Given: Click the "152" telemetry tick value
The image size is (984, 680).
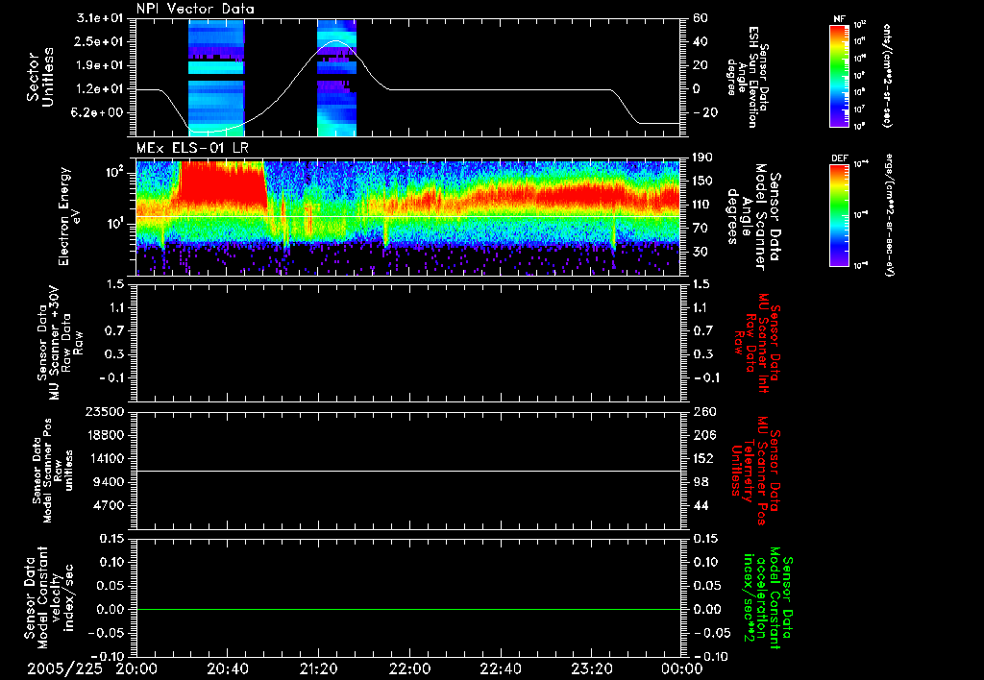Looking at the screenshot, I should [x=703, y=459].
